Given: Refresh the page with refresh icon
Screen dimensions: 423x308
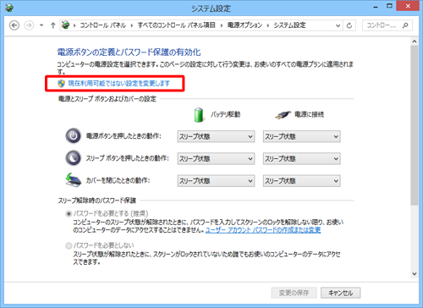Looking at the screenshot, I should pos(349,25).
